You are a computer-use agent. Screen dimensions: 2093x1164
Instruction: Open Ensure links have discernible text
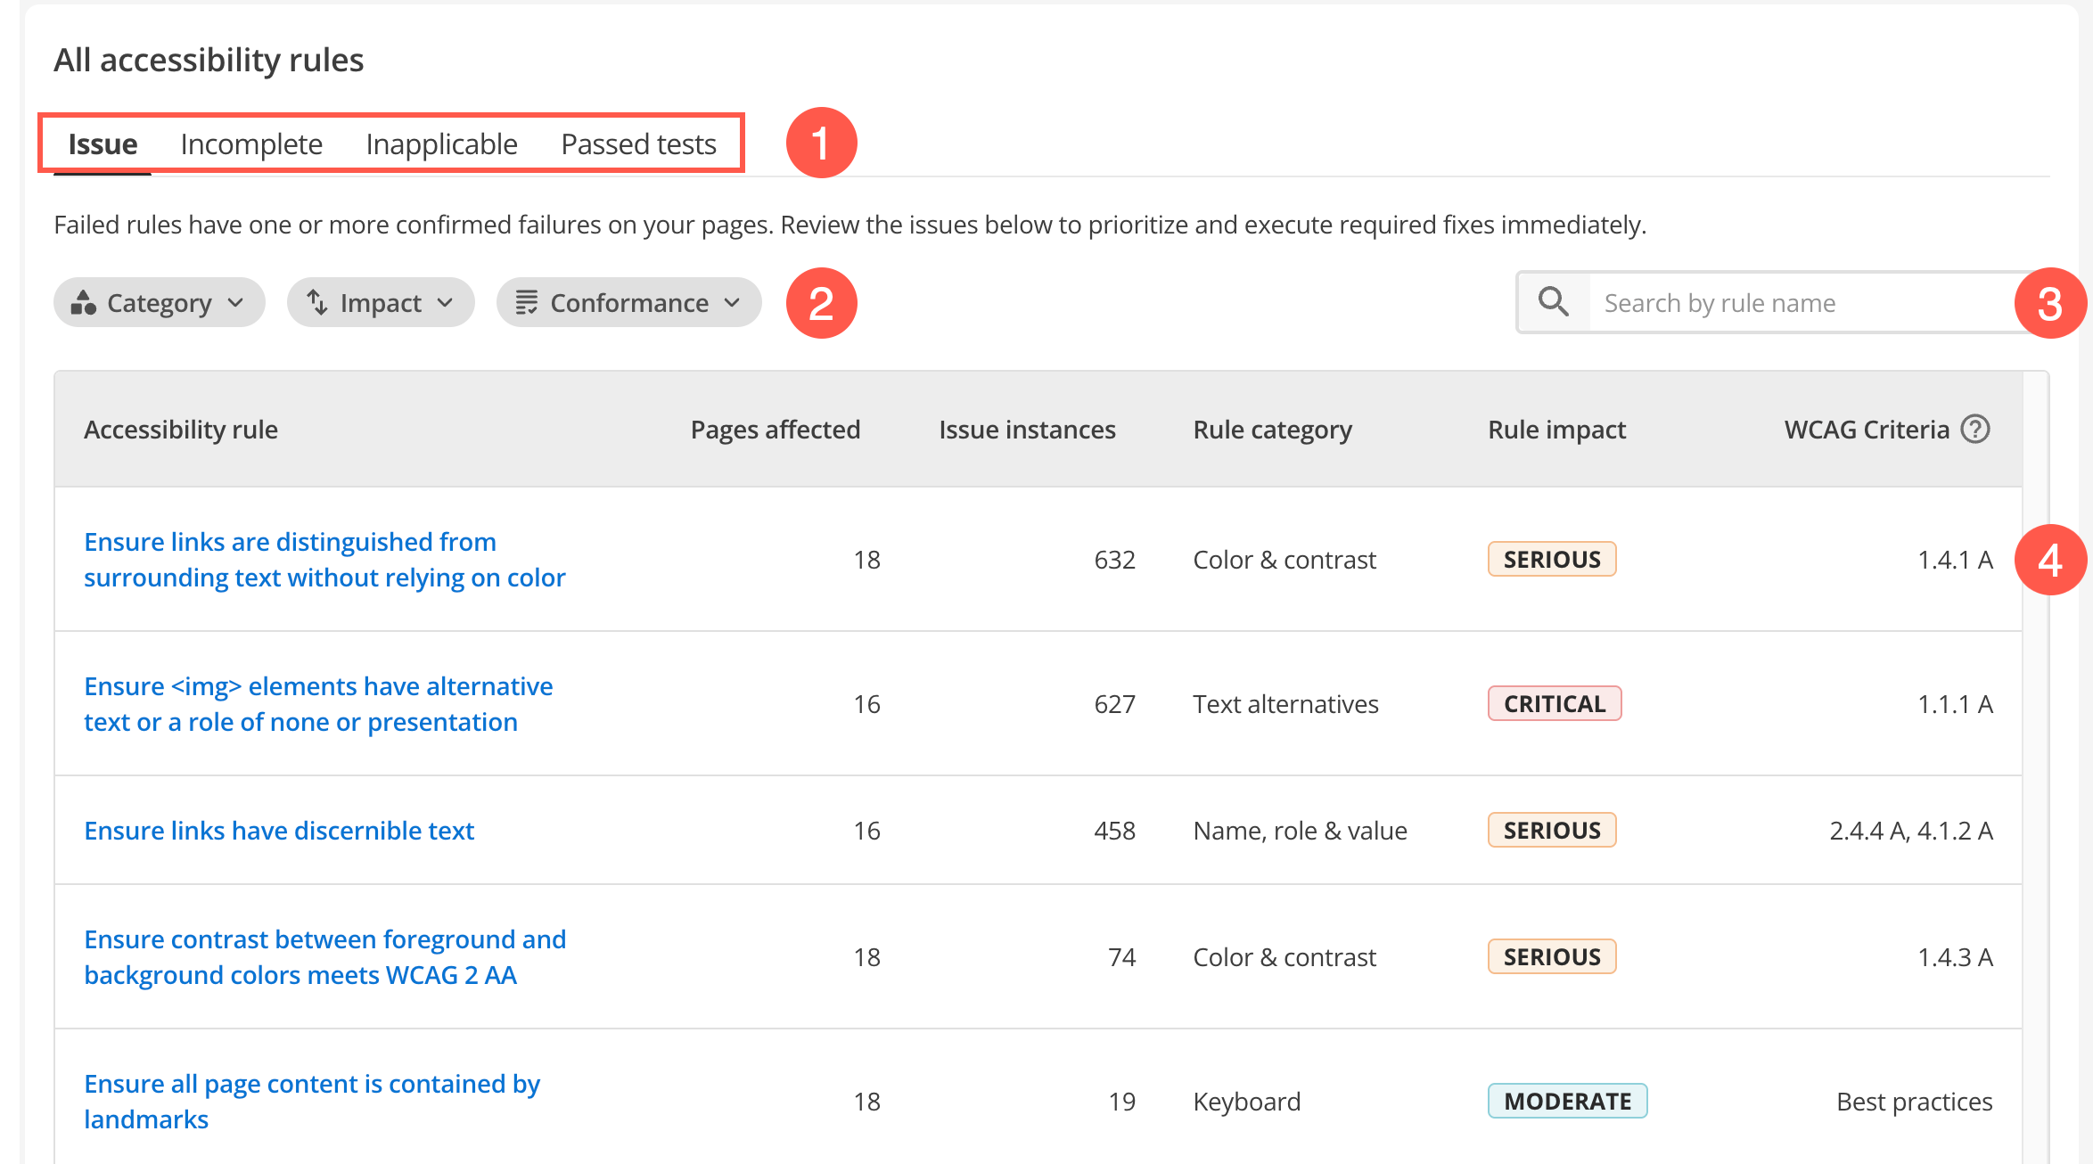279,831
